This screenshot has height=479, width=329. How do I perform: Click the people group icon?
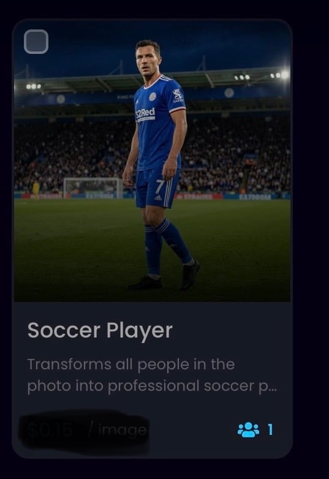(248, 429)
